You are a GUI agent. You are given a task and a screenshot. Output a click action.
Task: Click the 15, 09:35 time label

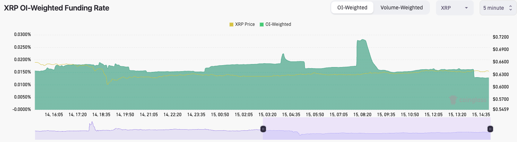pyautogui.click(x=386, y=115)
